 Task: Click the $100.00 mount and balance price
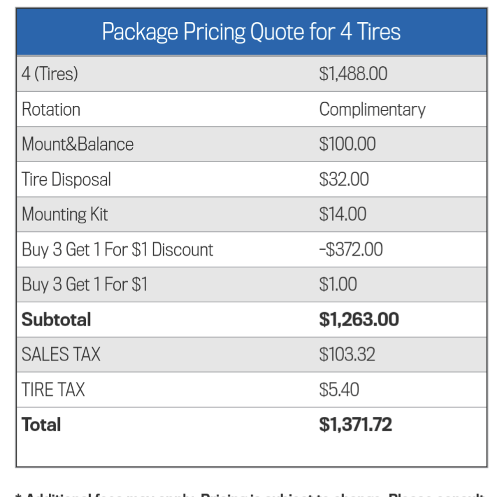347,144
